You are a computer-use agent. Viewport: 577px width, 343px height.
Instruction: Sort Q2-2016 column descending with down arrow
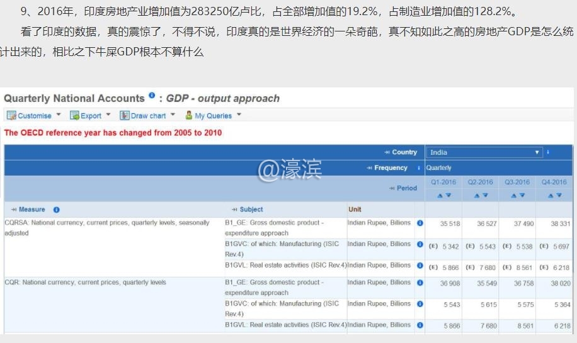pos(485,196)
